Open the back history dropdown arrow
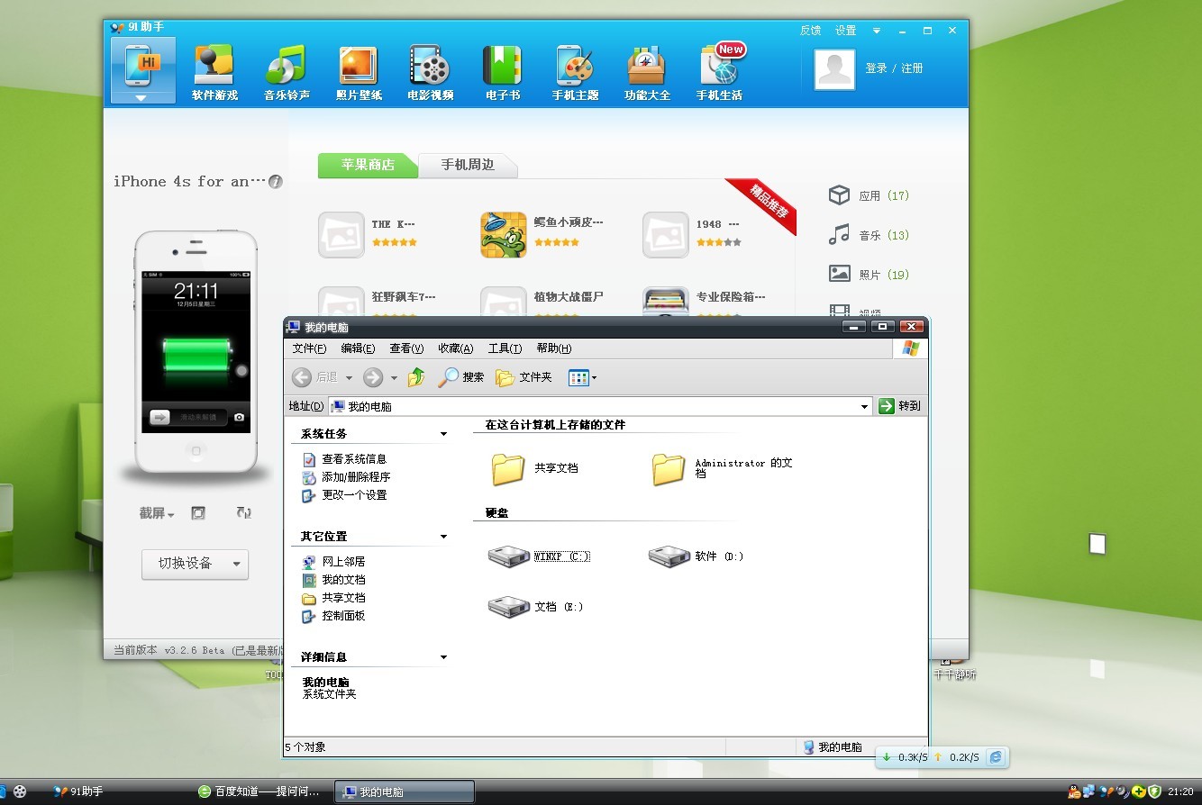The height and width of the screenshot is (805, 1202). (x=349, y=378)
